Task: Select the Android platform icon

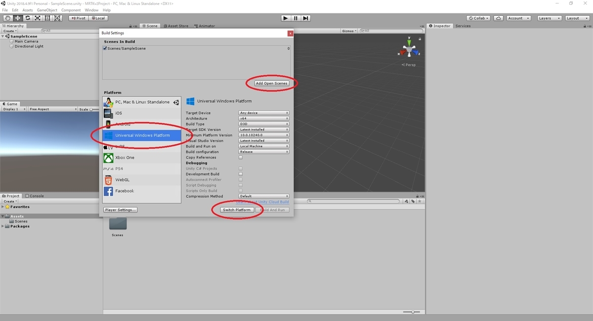Action: [x=108, y=124]
